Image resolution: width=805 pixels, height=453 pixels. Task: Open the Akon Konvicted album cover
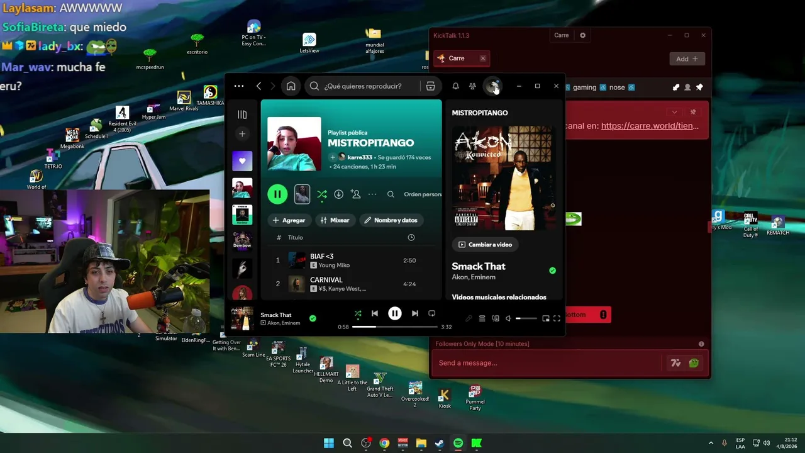point(503,178)
